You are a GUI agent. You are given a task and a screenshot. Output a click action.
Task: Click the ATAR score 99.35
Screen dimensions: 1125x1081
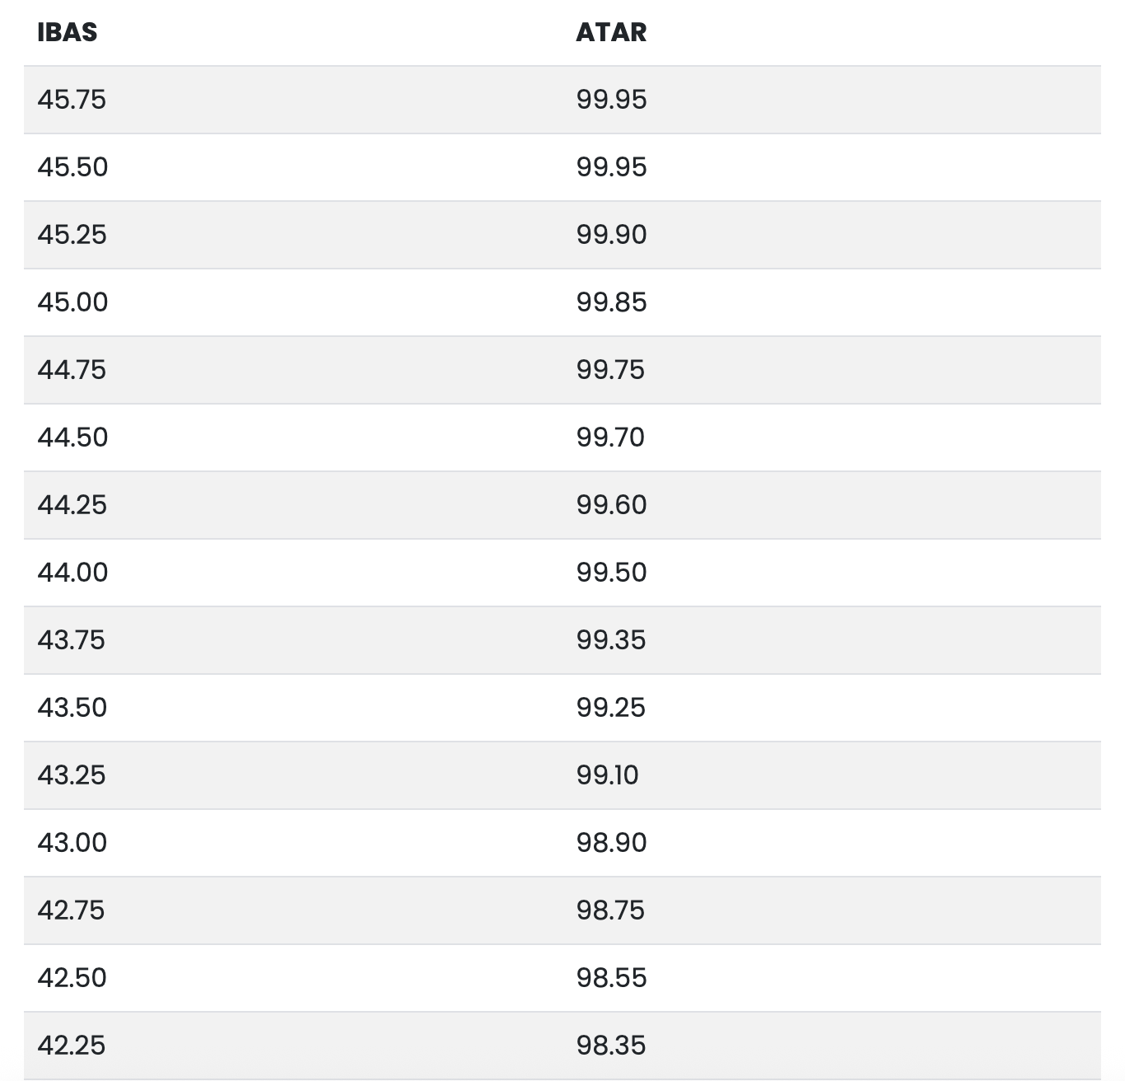click(x=611, y=640)
